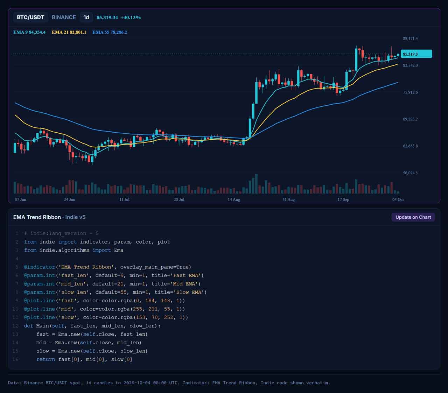Click the BINANCE exchange label
The image size is (448, 393).
pyautogui.click(x=64, y=17)
